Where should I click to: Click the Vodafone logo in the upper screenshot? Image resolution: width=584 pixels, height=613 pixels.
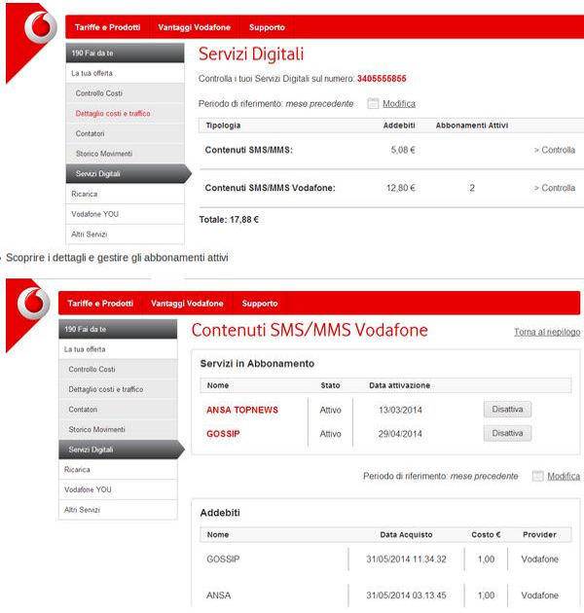pyautogui.click(x=40, y=27)
